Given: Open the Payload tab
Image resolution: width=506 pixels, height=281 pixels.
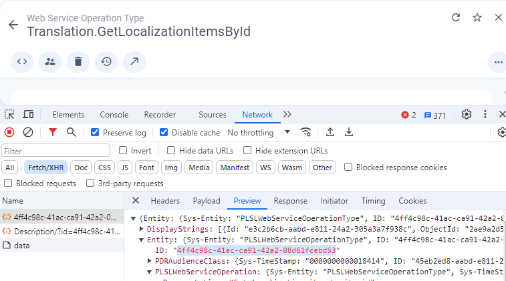Looking at the screenshot, I should [207, 201].
